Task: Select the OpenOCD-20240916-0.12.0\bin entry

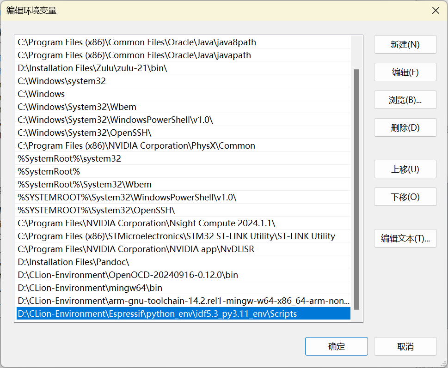Action: click(184, 275)
